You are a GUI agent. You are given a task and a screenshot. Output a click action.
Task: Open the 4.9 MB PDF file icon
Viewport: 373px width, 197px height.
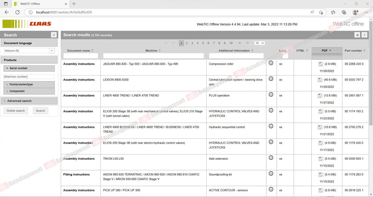pyautogui.click(x=321, y=143)
